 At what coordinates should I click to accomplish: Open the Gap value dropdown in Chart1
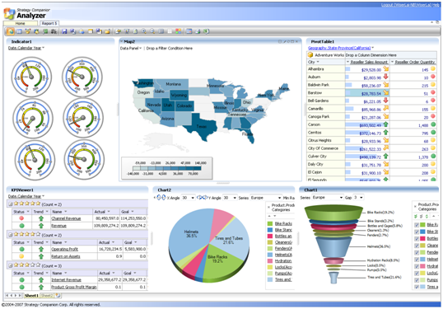pyautogui.click(x=361, y=197)
